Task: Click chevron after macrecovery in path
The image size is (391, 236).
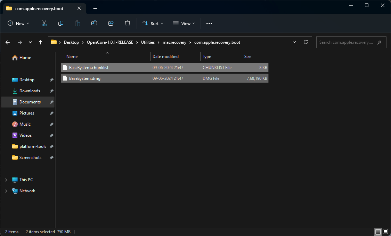Action: 190,42
